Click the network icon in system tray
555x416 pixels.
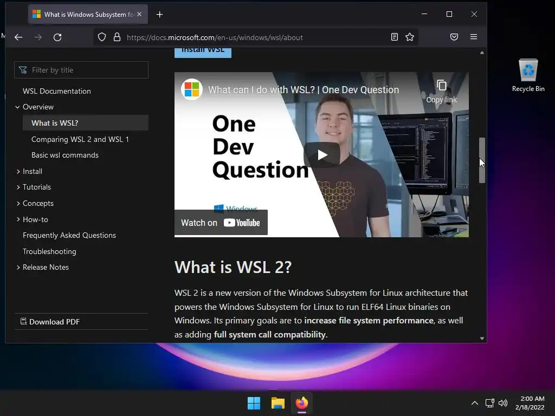(x=490, y=403)
